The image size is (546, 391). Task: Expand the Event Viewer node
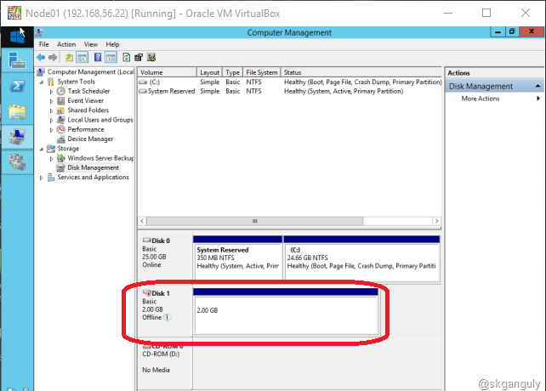[52, 101]
